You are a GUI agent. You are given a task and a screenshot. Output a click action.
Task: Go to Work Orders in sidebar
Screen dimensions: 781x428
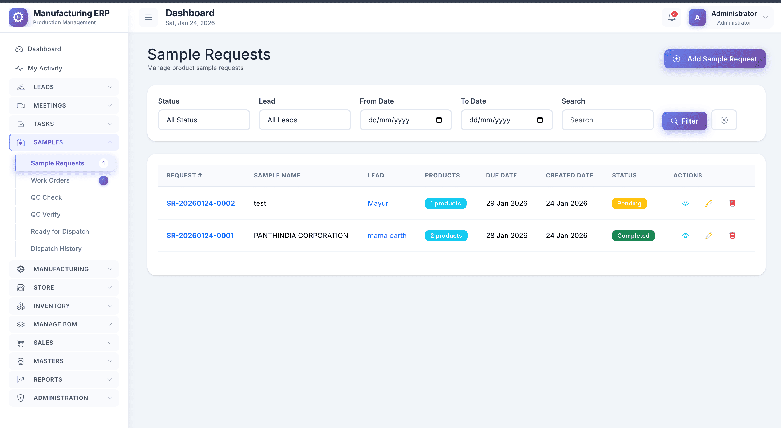(x=50, y=180)
